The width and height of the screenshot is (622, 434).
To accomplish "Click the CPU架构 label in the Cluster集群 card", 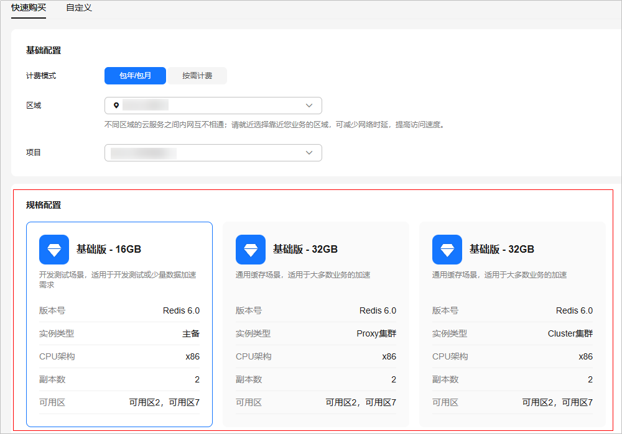I will coord(450,356).
